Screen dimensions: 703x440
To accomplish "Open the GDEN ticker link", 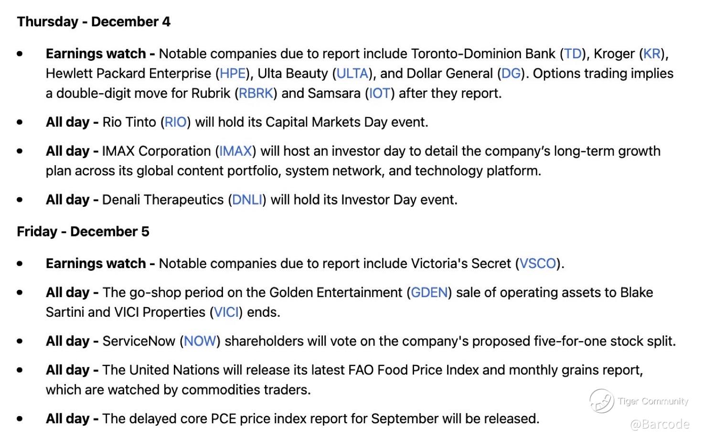I will pyautogui.click(x=429, y=292).
